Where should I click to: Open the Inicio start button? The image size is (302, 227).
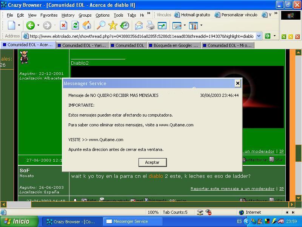tap(19, 221)
